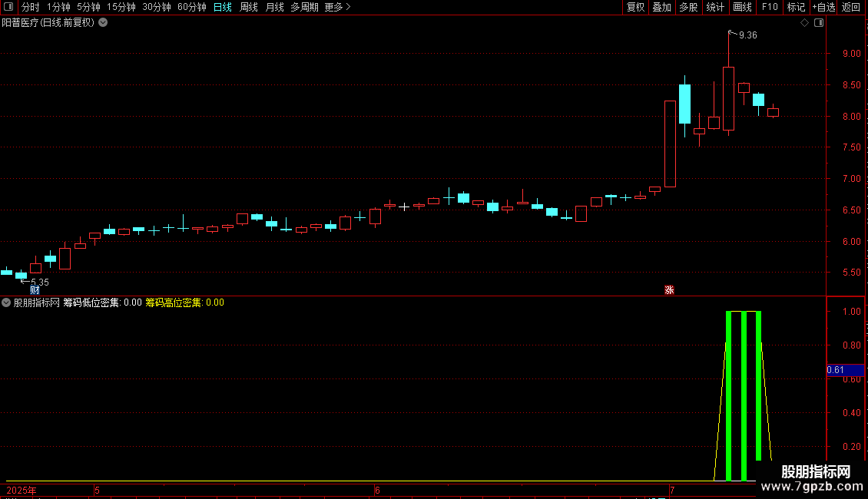Click the 9.00 price axis label

pyautogui.click(x=852, y=54)
